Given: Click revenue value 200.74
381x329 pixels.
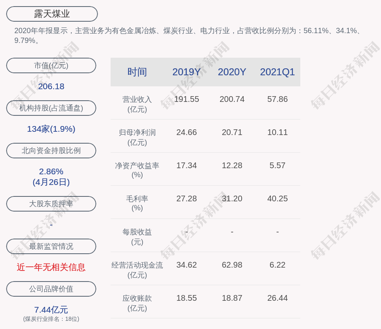Looking at the screenshot, I should [232, 99].
